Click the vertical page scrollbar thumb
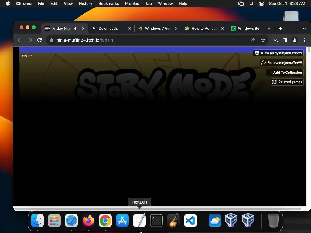The width and height of the screenshot is (311, 233). click(309, 49)
